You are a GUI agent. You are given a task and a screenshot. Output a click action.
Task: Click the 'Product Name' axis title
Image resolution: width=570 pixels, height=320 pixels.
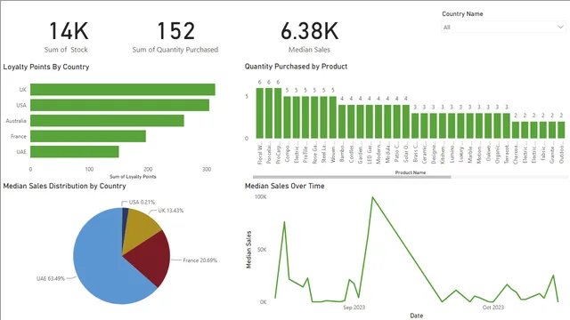point(411,172)
